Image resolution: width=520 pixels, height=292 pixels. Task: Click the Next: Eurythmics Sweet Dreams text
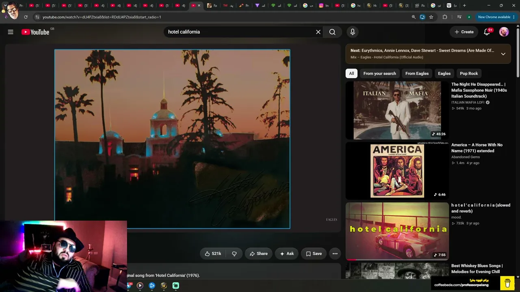coord(422,51)
